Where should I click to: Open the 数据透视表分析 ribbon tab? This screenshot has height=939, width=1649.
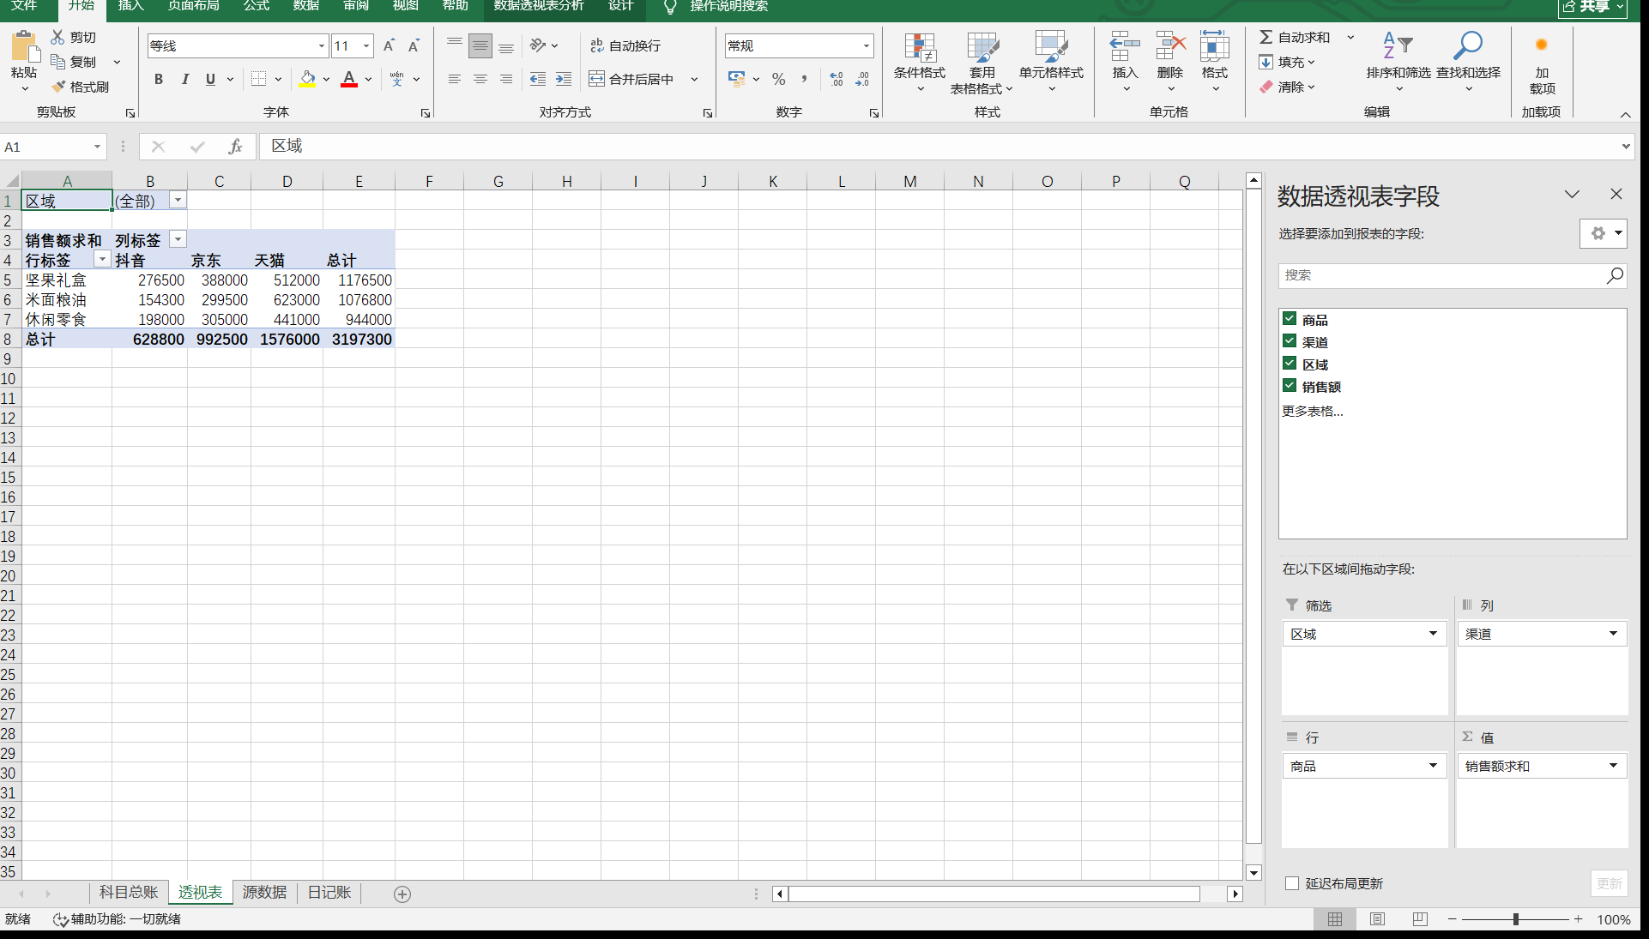click(539, 6)
